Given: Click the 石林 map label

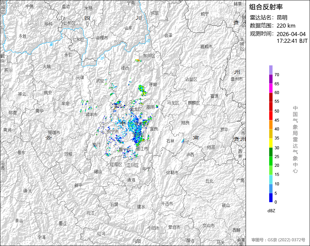Looking at the screenshot, I should point(170,141).
